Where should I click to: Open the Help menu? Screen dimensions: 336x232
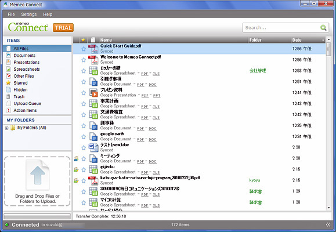click(x=48, y=14)
